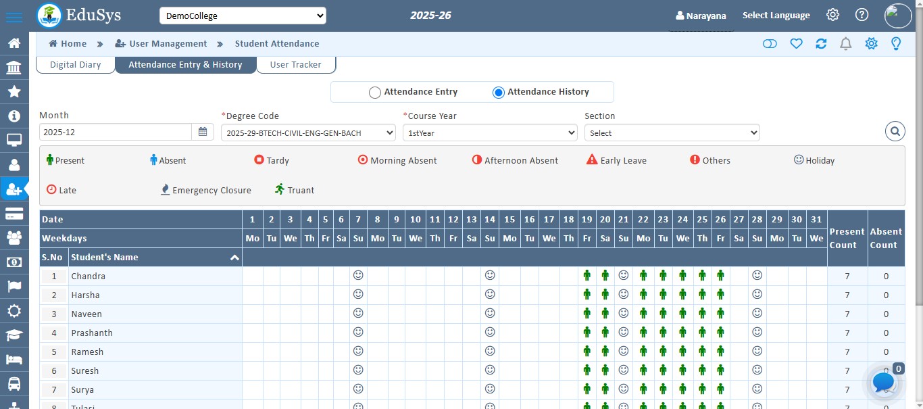This screenshot has height=409, width=923.
Task: Click the refresh arrows icon
Action: click(821, 44)
